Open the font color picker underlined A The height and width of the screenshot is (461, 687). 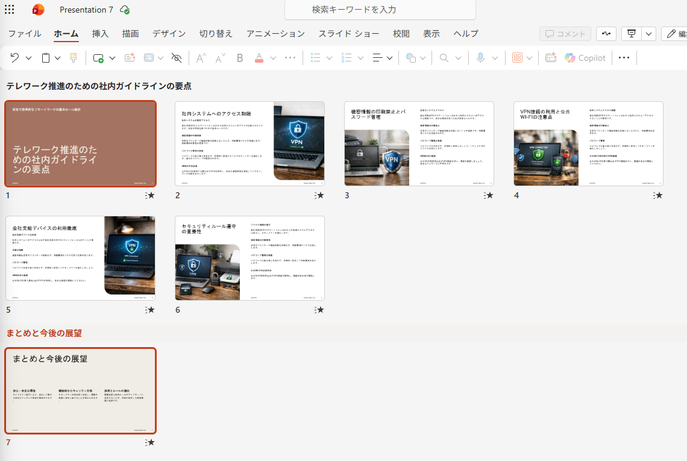point(259,58)
